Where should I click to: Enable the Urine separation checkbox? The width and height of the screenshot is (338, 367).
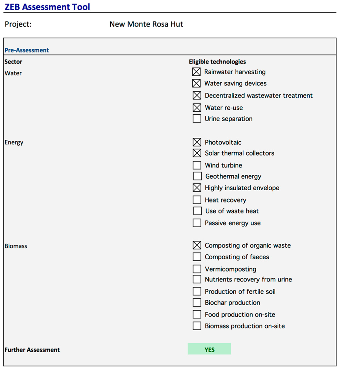point(197,119)
